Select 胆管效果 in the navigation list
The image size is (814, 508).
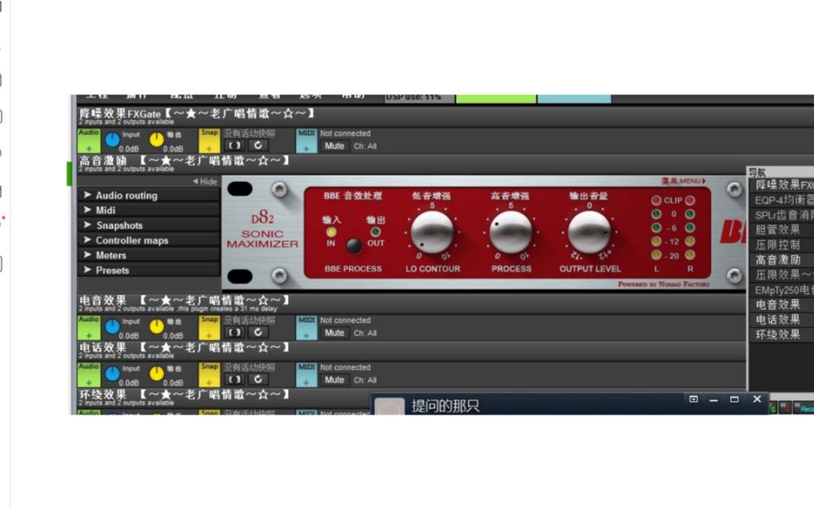[782, 229]
